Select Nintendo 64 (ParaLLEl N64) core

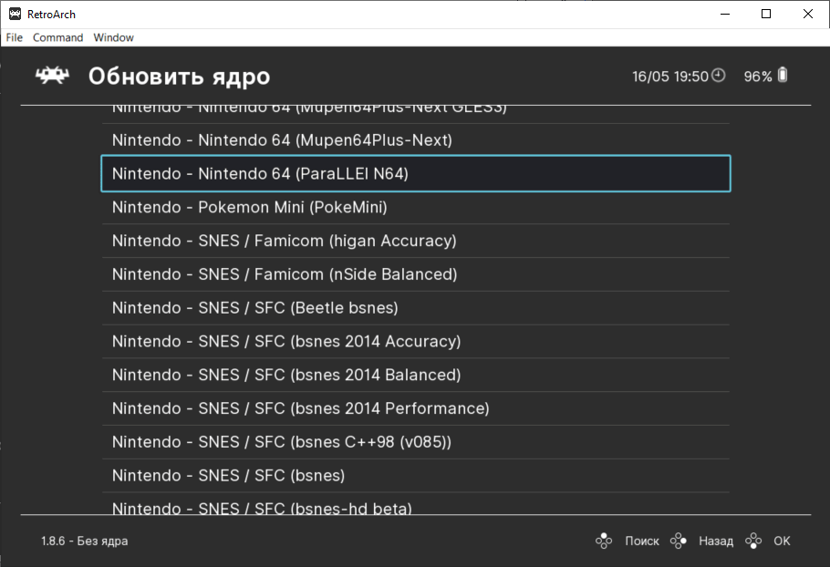click(x=416, y=173)
